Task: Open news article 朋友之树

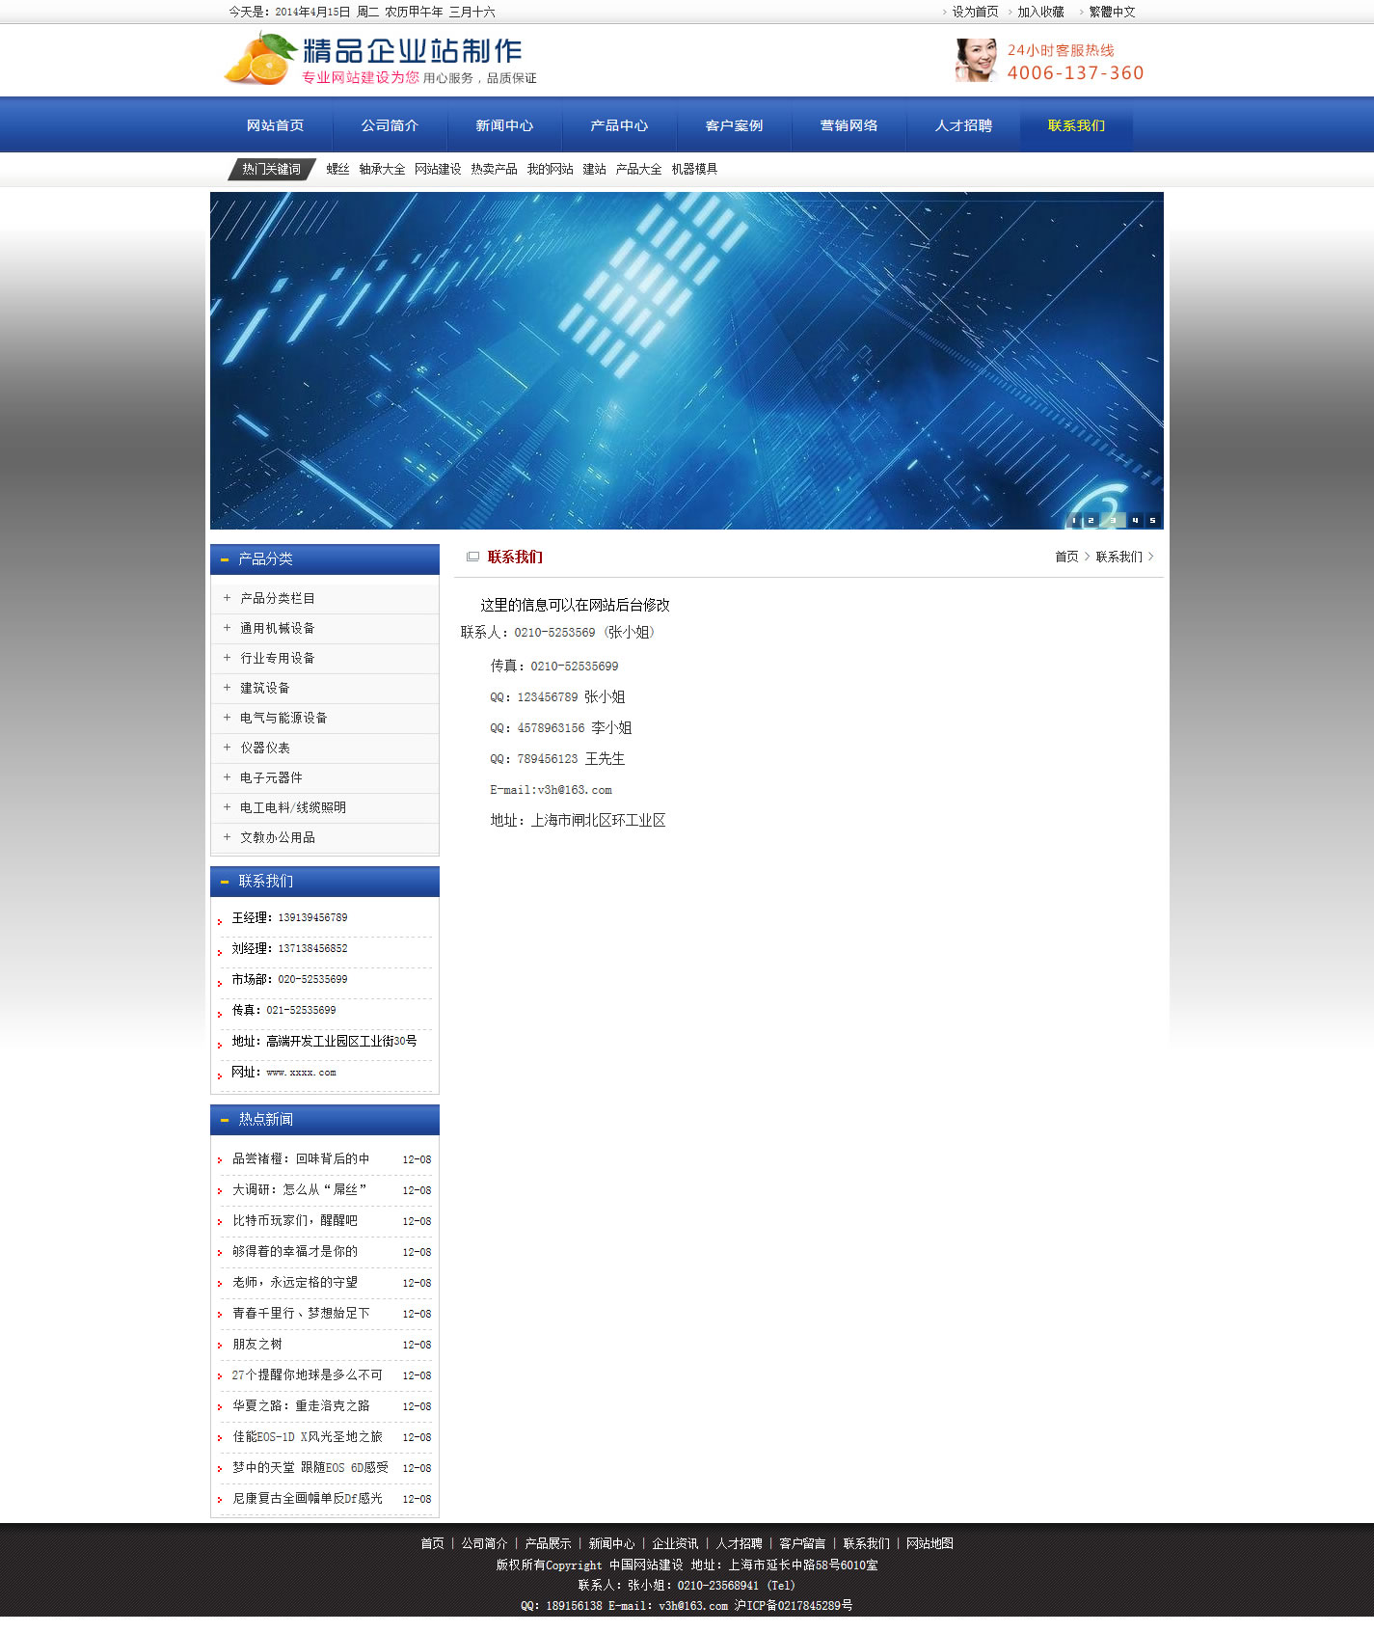Action: 257,1344
